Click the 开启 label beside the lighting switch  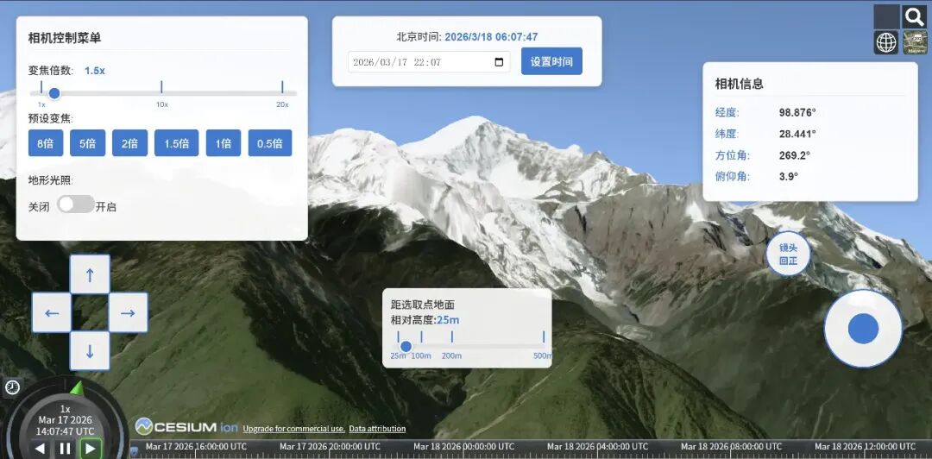(106, 207)
